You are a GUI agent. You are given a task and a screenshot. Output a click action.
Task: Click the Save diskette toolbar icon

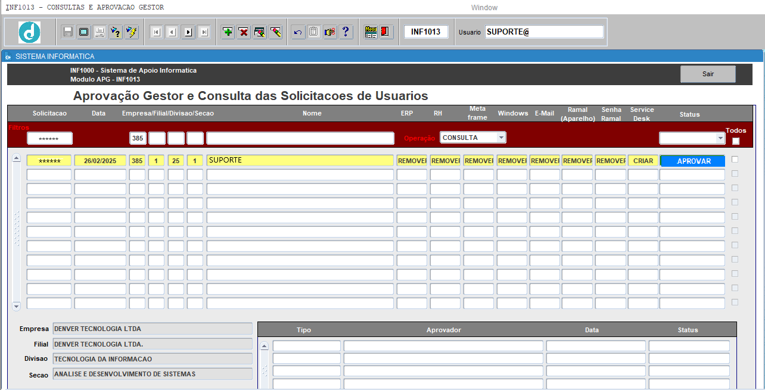pyautogui.click(x=68, y=32)
